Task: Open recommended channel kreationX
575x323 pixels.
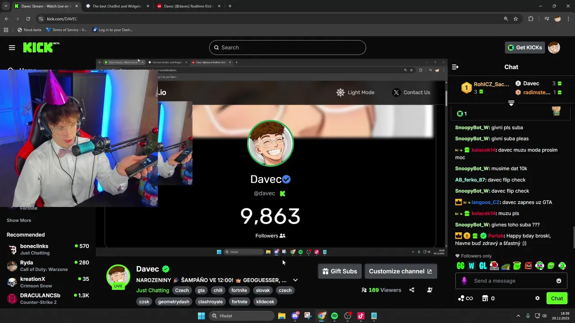Action: (48, 282)
